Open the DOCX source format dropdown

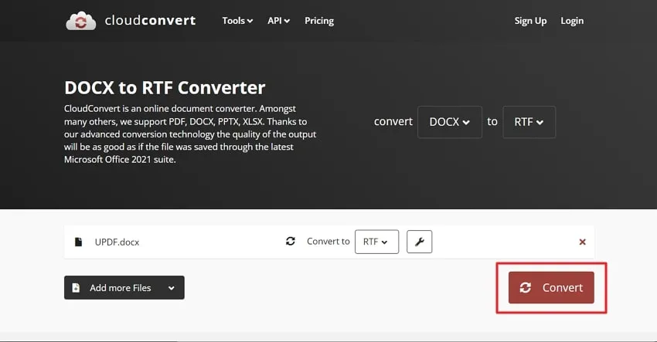pos(450,122)
